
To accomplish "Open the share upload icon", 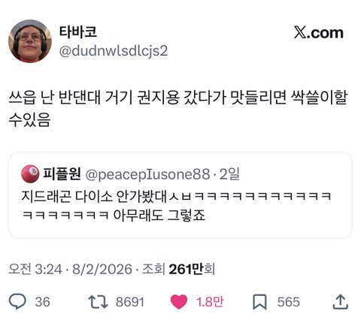I will pos(340,302).
